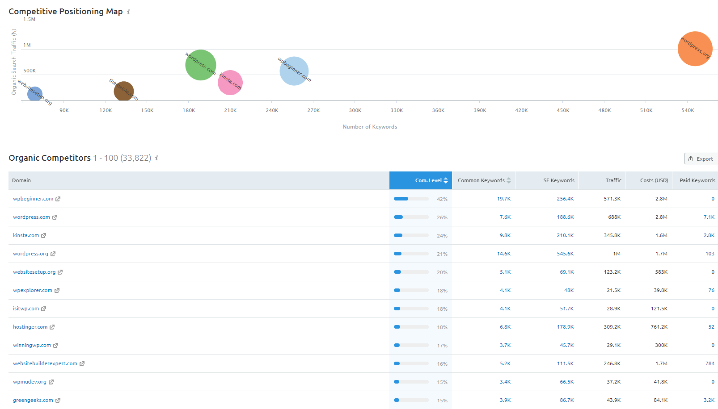Viewport: 718px width, 409px height.
Task: Open the wordpress.com domain link
Action: (x=31, y=217)
